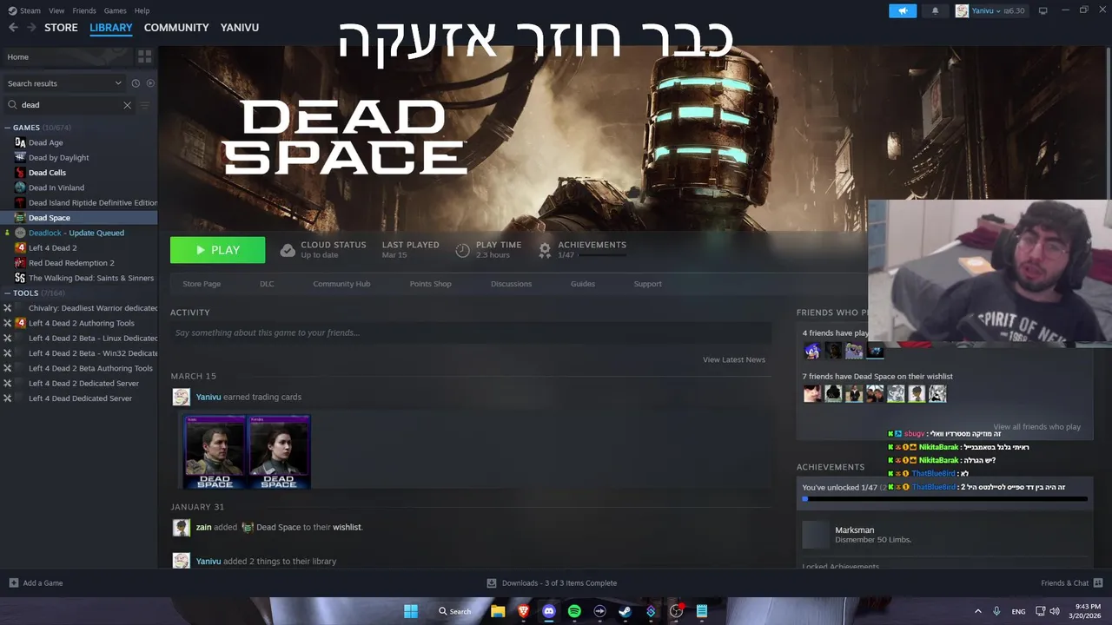Viewport: 1112px width, 625px height.
Task: Open Dead Cells game icon in list
Action: pos(20,173)
